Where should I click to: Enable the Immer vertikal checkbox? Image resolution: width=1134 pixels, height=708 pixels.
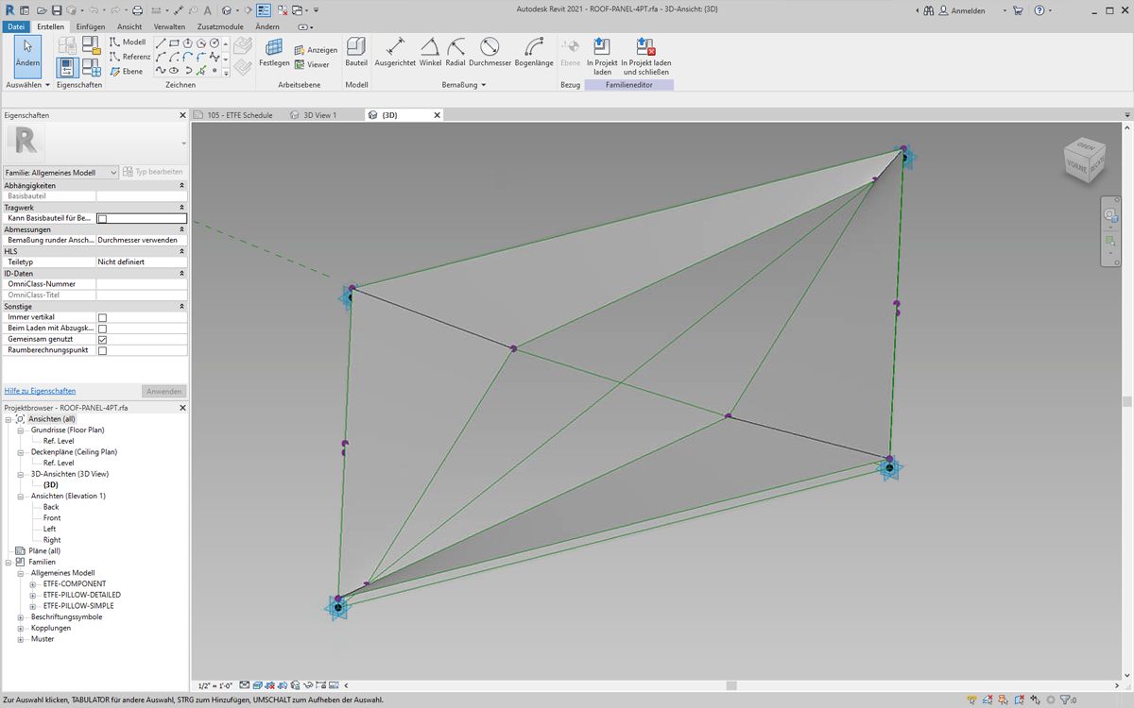[102, 317]
